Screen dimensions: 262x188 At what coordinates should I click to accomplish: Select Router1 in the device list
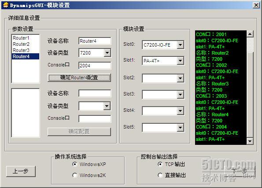pos(21,38)
